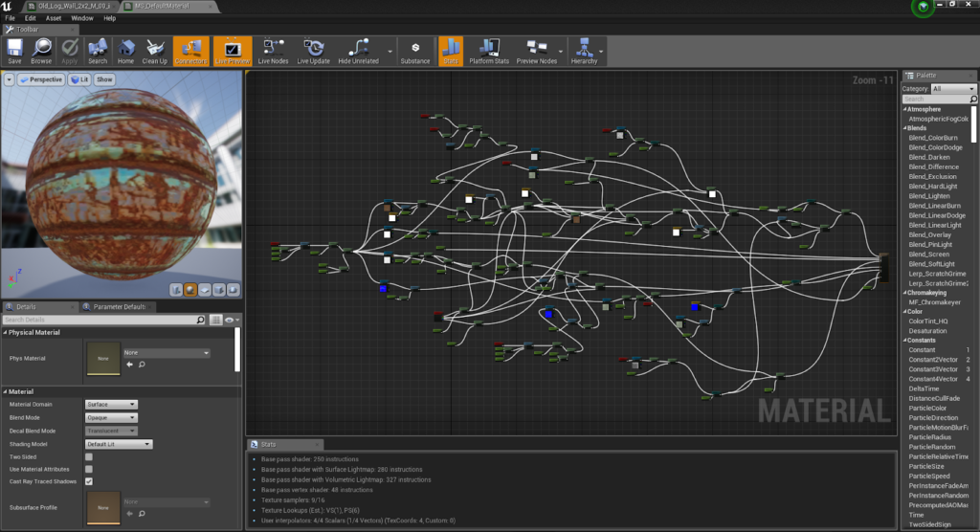980x532 pixels.
Task: Click the Browse toolbar icon
Action: pyautogui.click(x=41, y=52)
